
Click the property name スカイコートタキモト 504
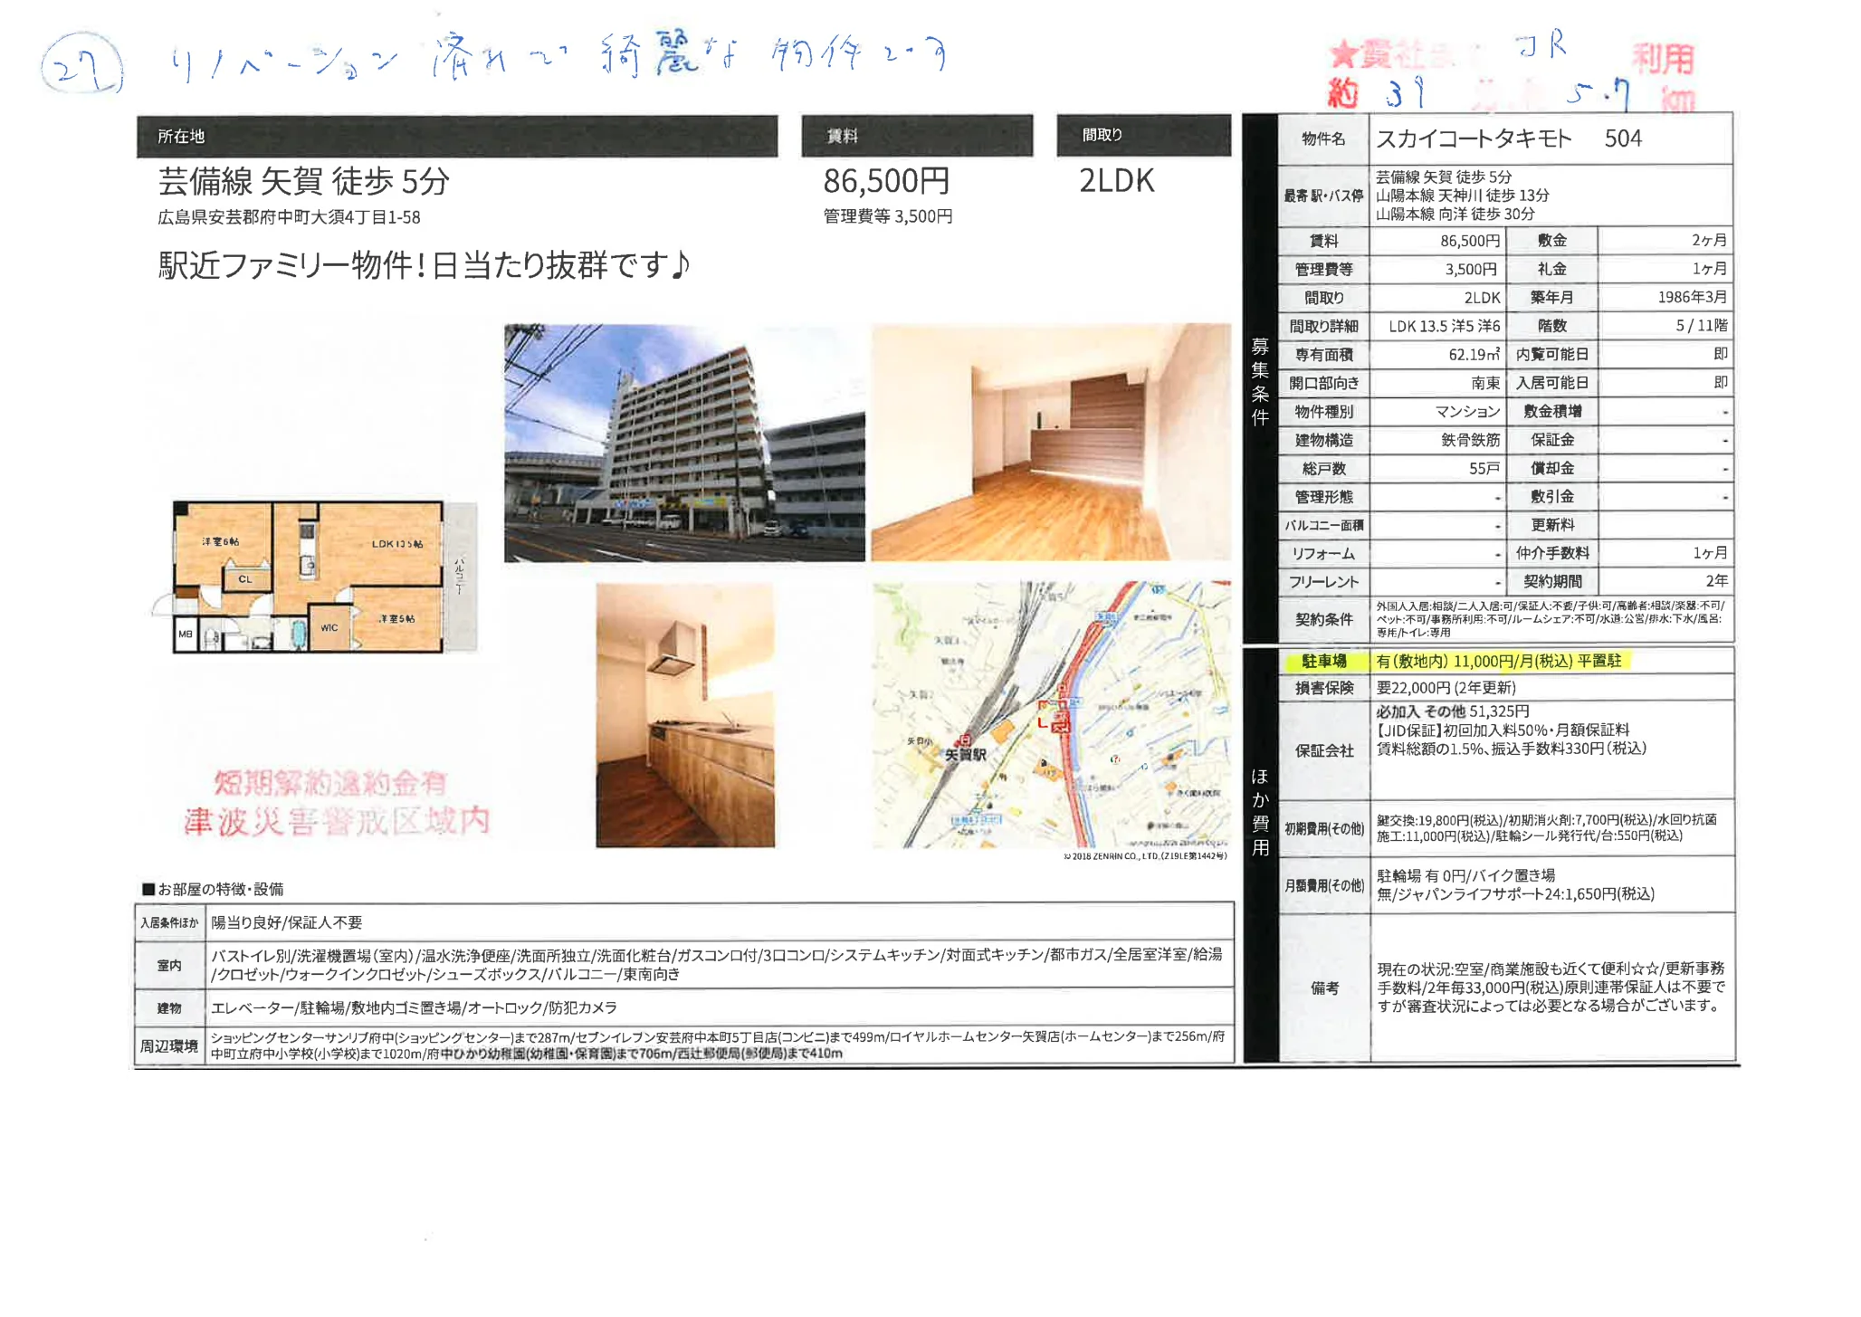(x=1509, y=138)
